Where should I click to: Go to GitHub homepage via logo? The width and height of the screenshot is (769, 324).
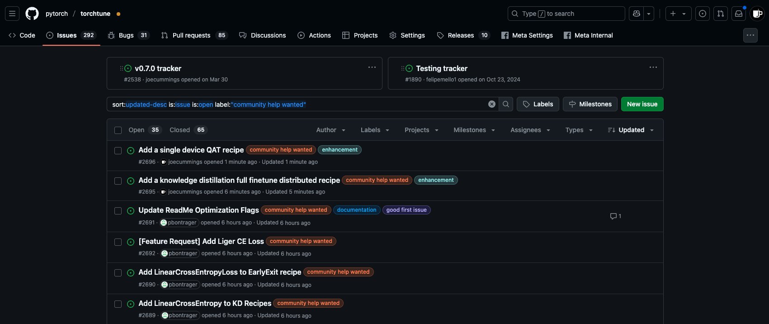pos(32,14)
